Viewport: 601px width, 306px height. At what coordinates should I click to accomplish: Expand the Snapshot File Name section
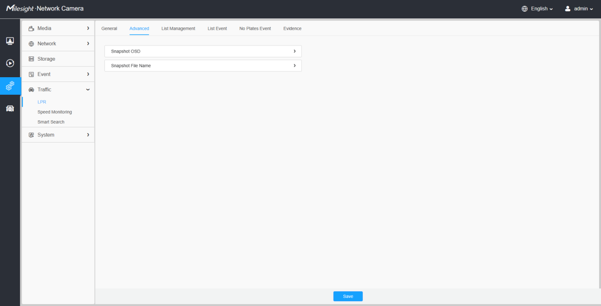[x=203, y=66]
